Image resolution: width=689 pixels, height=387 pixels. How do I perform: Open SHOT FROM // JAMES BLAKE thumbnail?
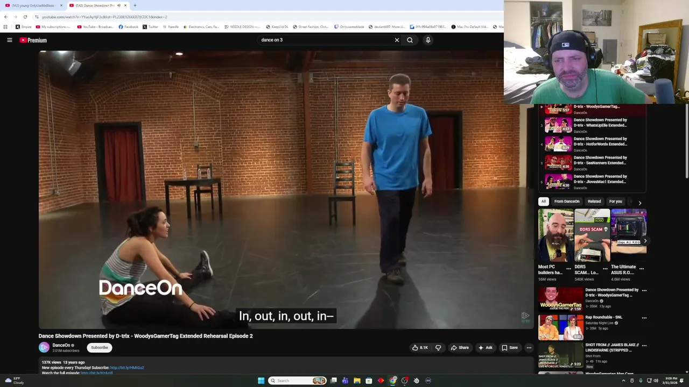(561, 355)
